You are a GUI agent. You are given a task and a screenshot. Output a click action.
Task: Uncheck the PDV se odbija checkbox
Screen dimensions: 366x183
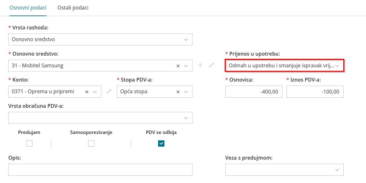pos(161,143)
